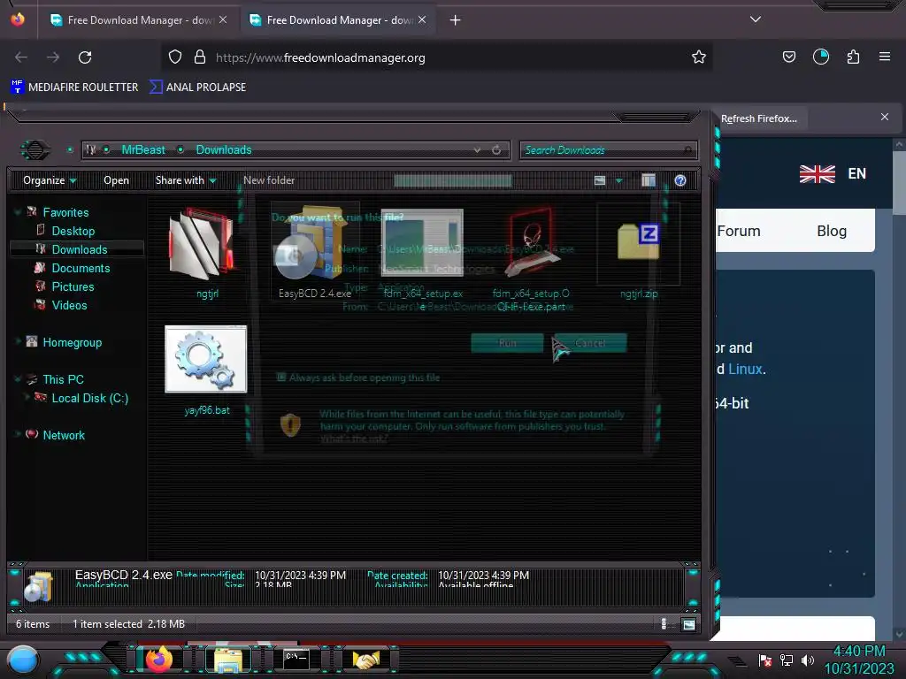
Task: Open MEDIAFIRE ROULETTER bookmark
Action: 74,88
